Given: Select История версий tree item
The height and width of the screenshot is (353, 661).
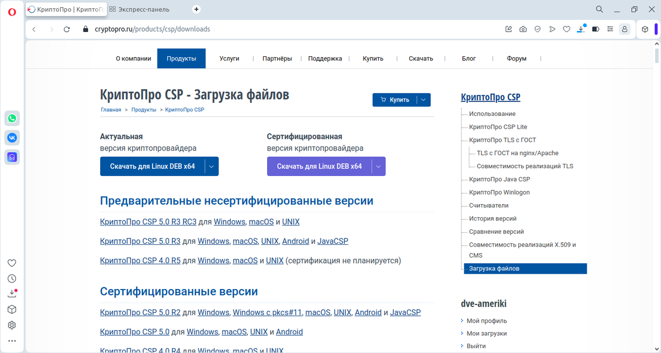Looking at the screenshot, I should 493,218.
